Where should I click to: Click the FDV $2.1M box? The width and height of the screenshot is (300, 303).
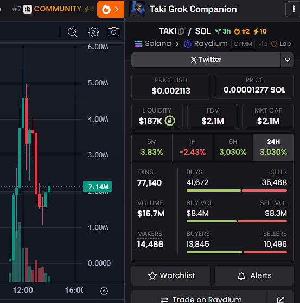213,116
